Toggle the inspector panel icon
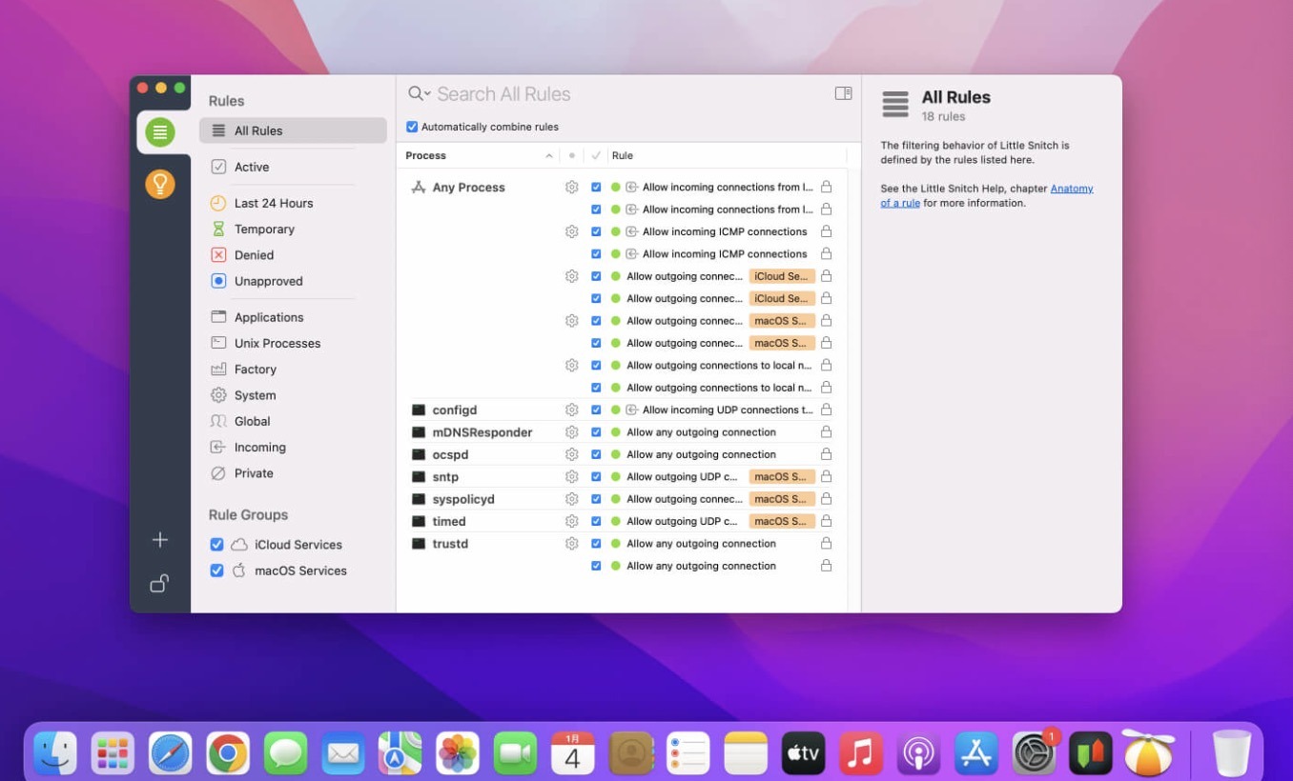This screenshot has height=781, width=1293. [843, 93]
